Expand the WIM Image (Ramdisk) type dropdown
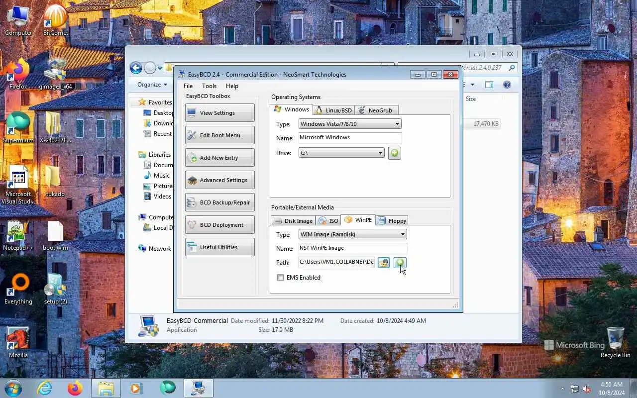637x398 pixels. (x=353, y=234)
